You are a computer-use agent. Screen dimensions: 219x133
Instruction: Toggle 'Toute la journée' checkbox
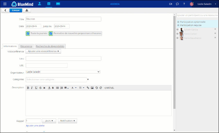click(28, 34)
